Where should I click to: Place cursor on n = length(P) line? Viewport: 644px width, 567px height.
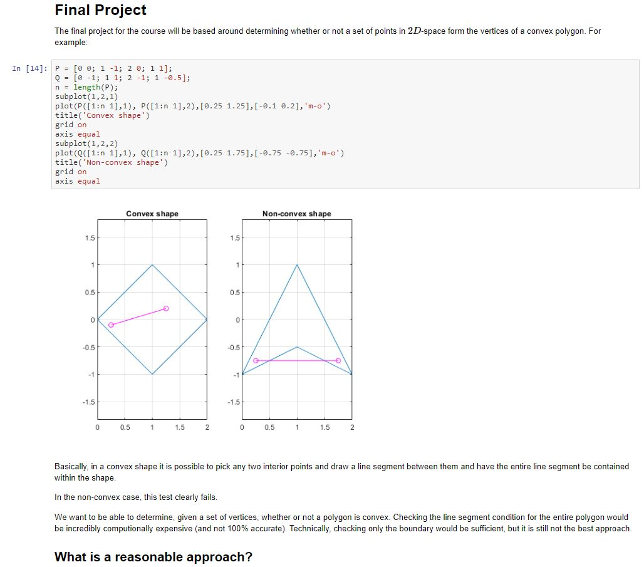click(x=86, y=88)
